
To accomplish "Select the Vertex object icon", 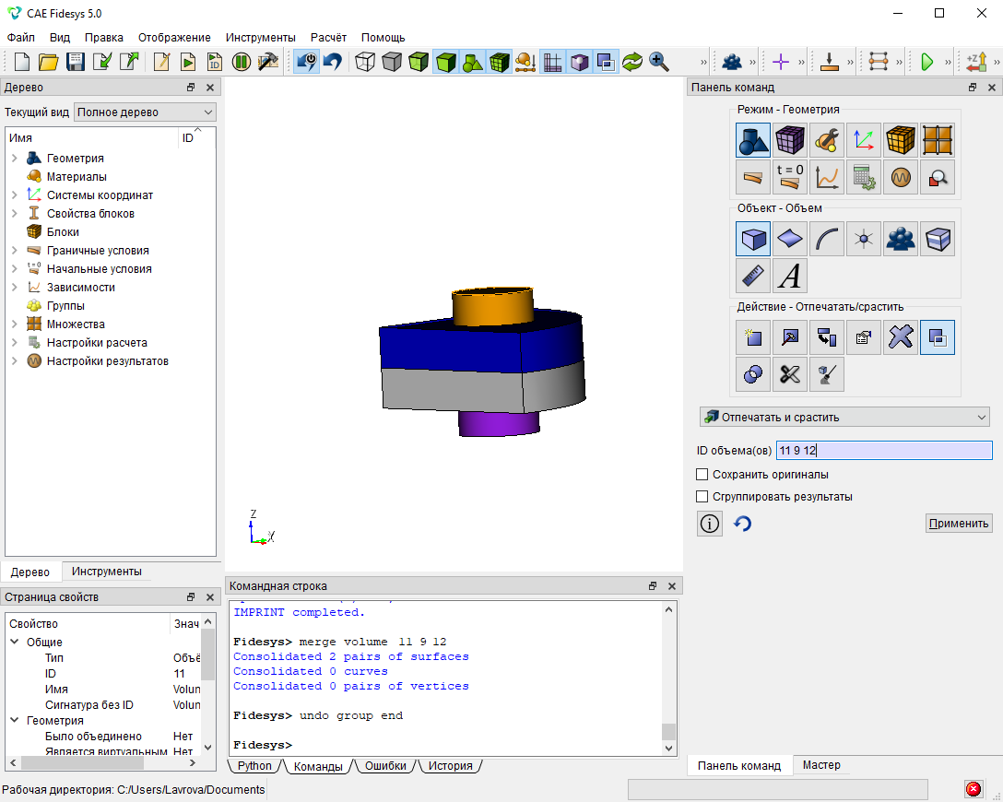I will (864, 239).
